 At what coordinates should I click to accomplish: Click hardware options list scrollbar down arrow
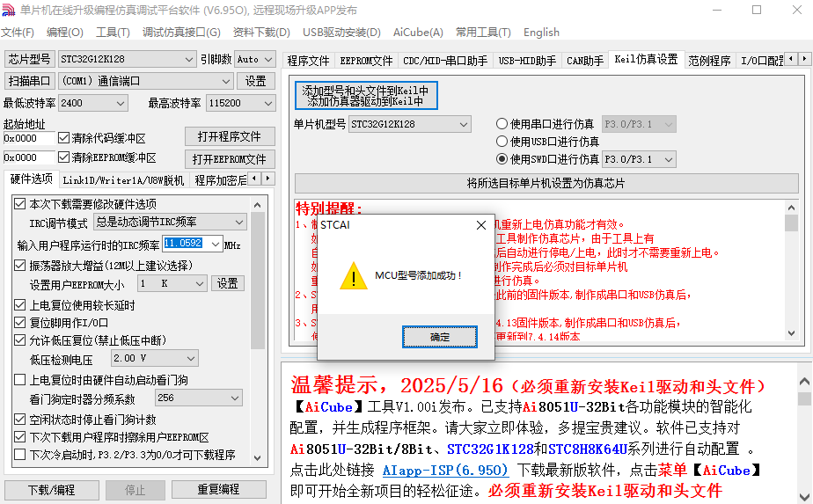click(x=258, y=458)
